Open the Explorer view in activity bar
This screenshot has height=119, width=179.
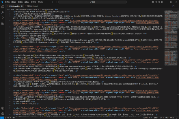(x=3, y=7)
